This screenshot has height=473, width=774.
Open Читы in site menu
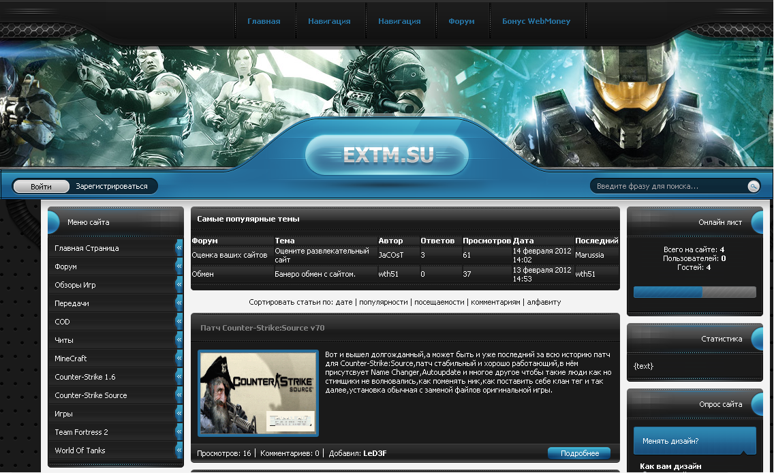63,340
